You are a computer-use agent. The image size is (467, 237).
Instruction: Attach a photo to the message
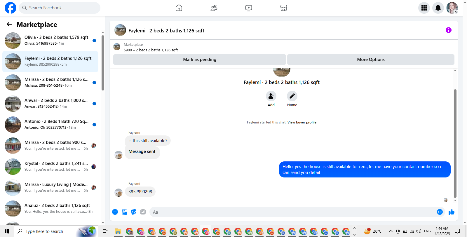(x=124, y=212)
